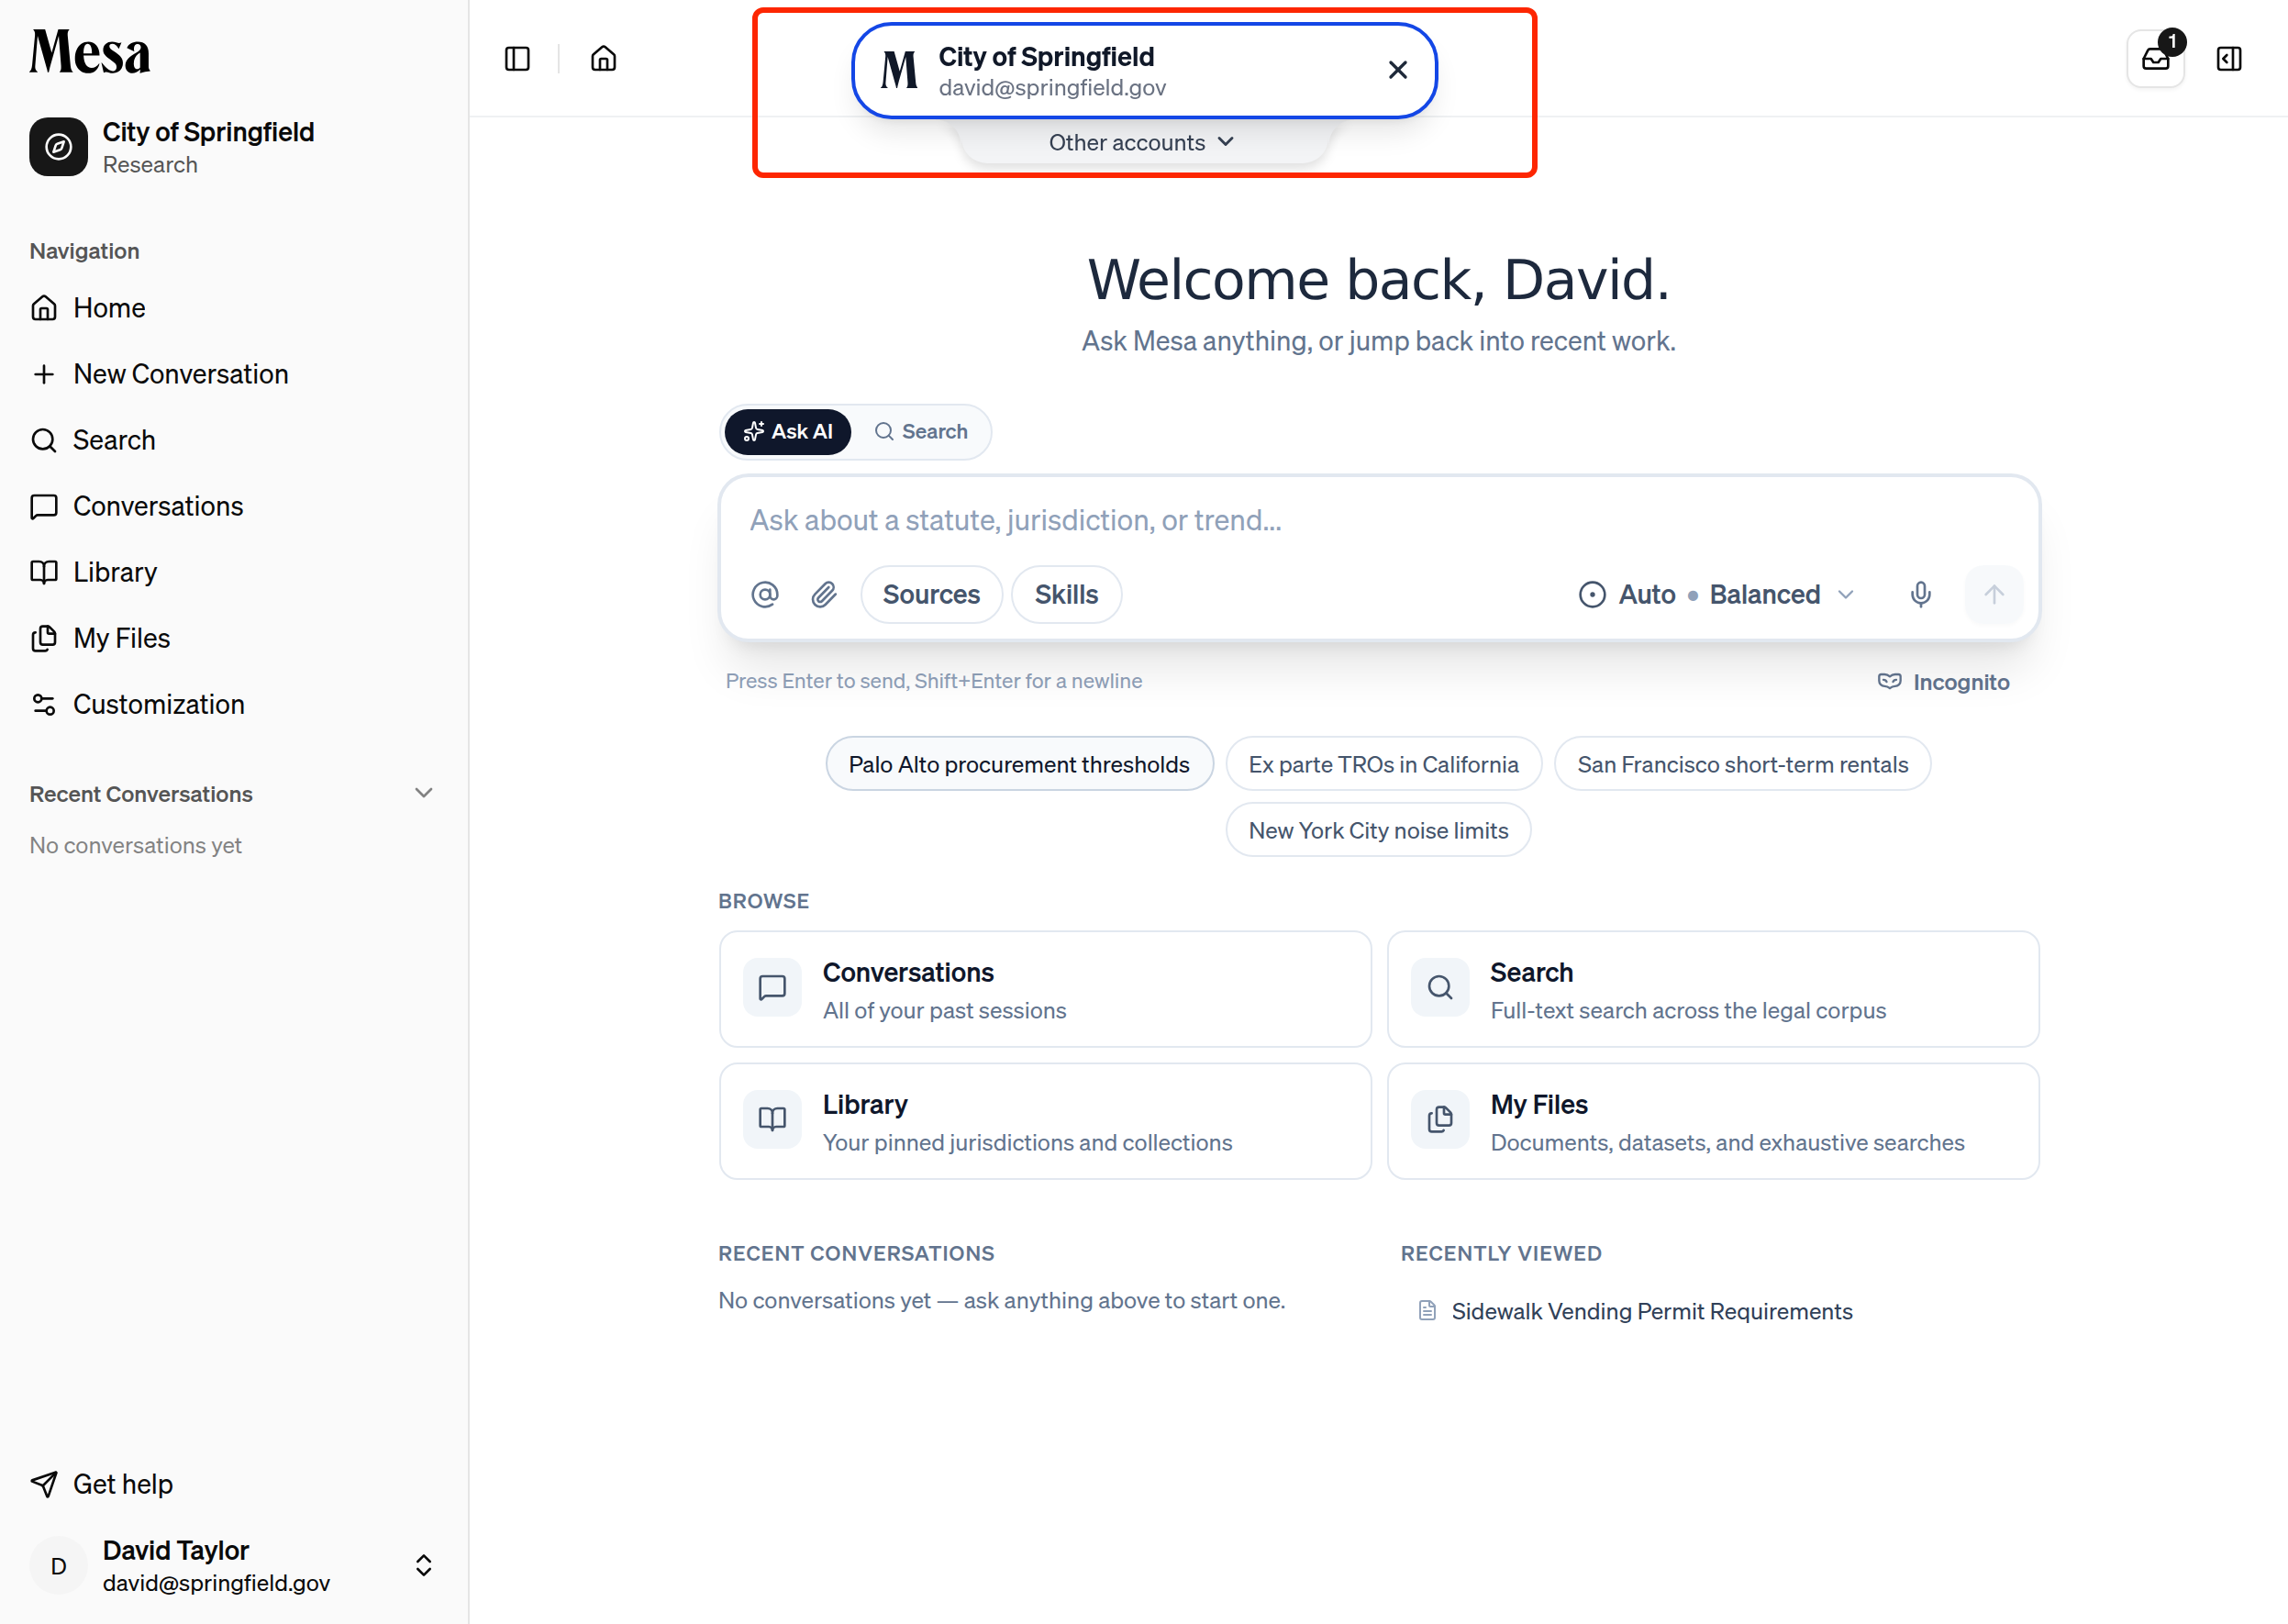Viewport: 2288px width, 1624px height.
Task: Toggle the left sidebar panel icon
Action: click(x=517, y=59)
